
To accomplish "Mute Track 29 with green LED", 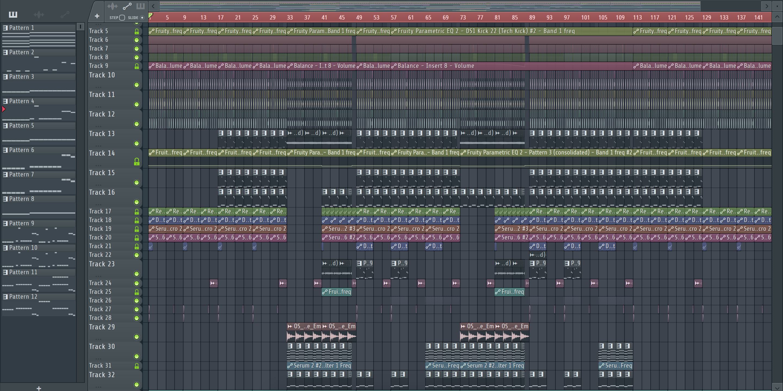I will point(137,337).
